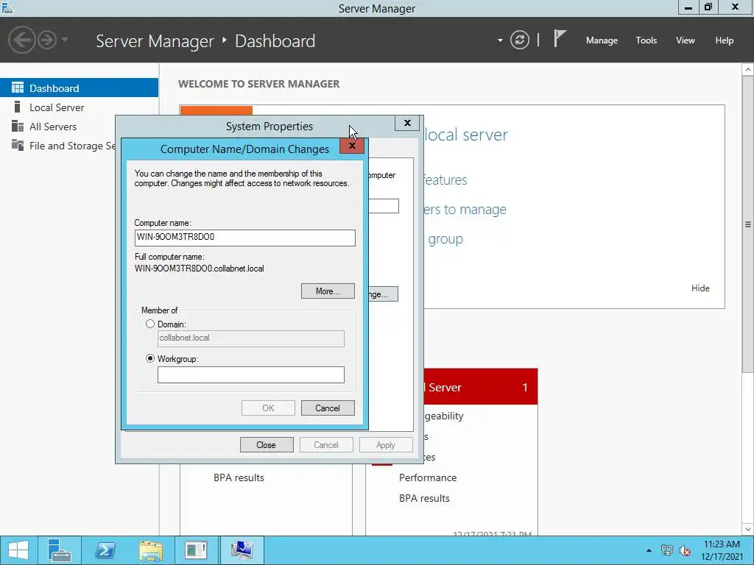This screenshot has width=754, height=565.
Task: Click the More... button
Action: 328,291
